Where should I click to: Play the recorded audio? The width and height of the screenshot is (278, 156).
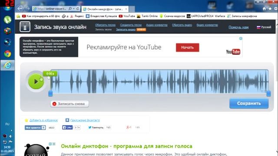click(36, 81)
